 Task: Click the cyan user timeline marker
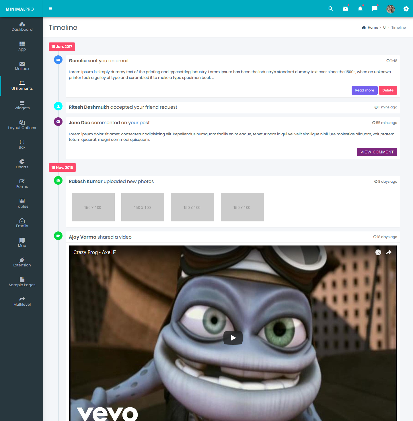point(58,106)
